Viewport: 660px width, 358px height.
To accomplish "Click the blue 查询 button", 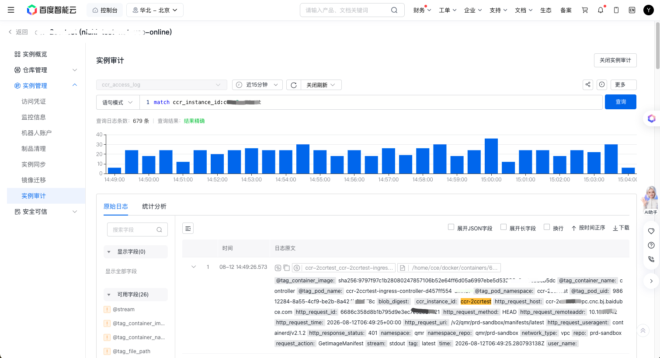I will pyautogui.click(x=621, y=102).
